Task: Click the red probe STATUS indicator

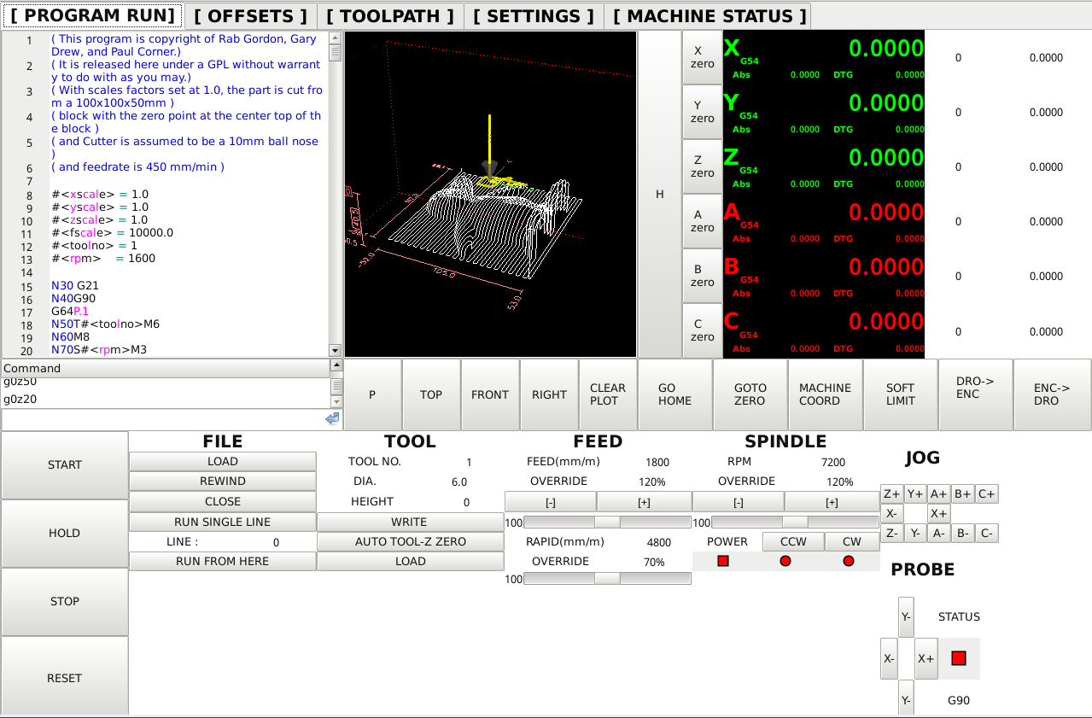Action: (958, 658)
